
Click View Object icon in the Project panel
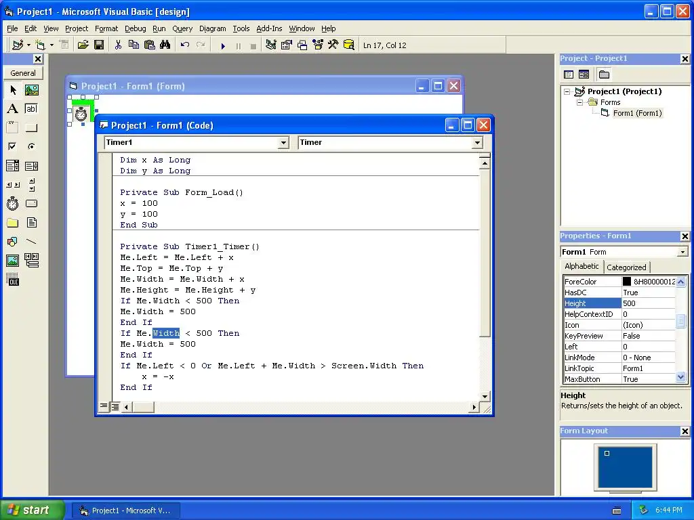(584, 74)
